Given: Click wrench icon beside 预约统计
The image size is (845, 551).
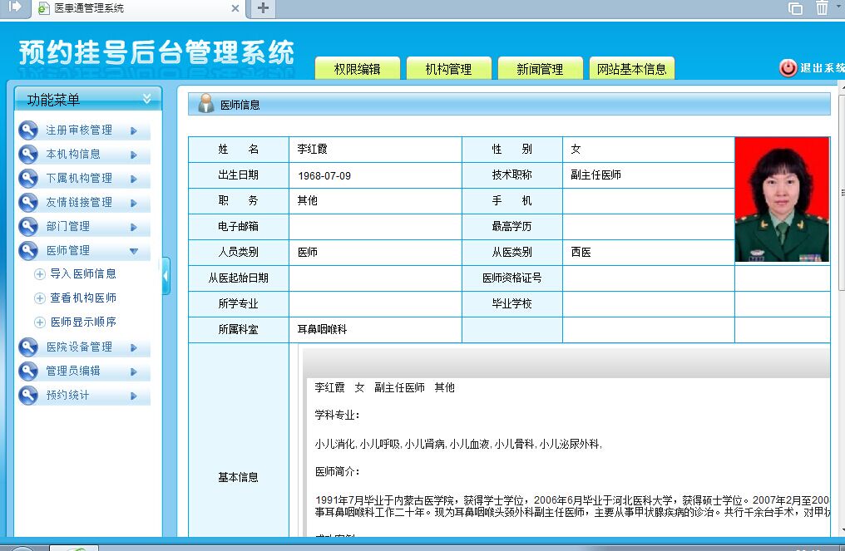Looking at the screenshot, I should point(28,396).
